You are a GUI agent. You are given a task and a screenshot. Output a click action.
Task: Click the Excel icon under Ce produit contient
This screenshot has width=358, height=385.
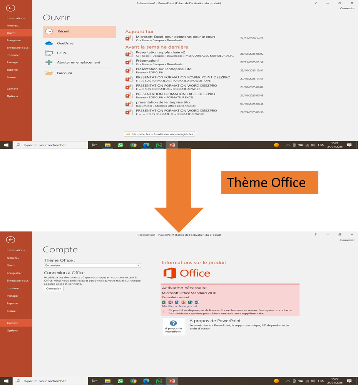[164, 302]
